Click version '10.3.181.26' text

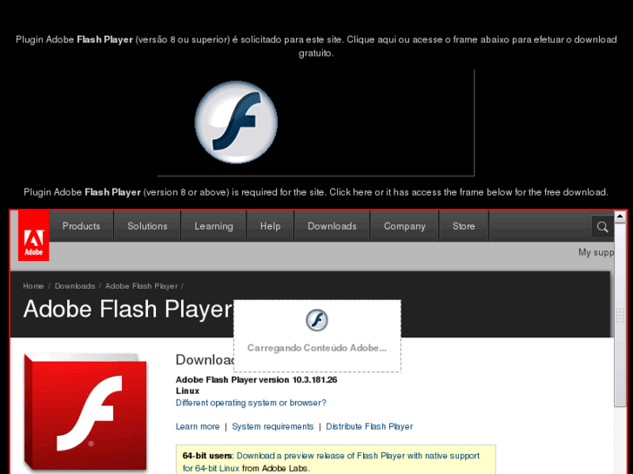[x=315, y=380]
